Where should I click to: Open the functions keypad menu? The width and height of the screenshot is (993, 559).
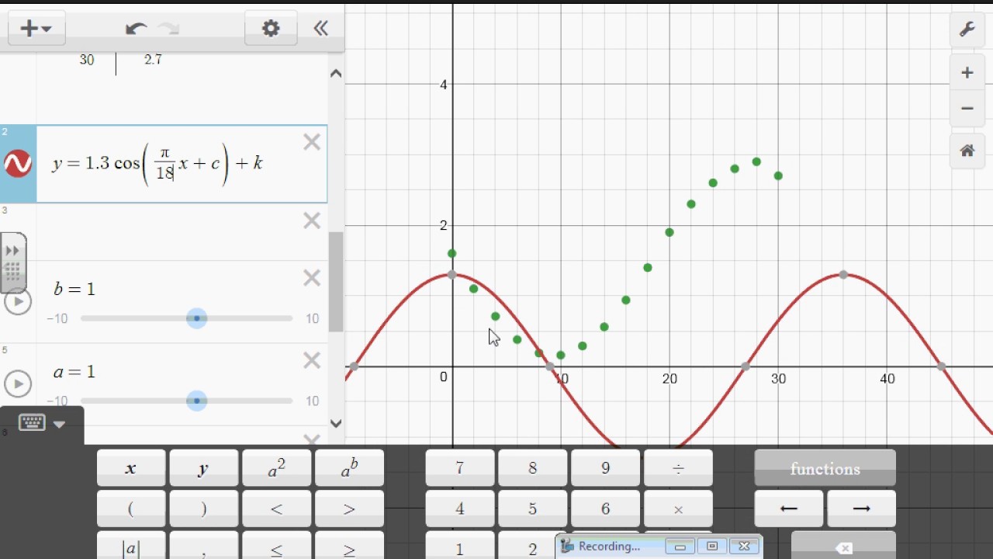click(825, 468)
